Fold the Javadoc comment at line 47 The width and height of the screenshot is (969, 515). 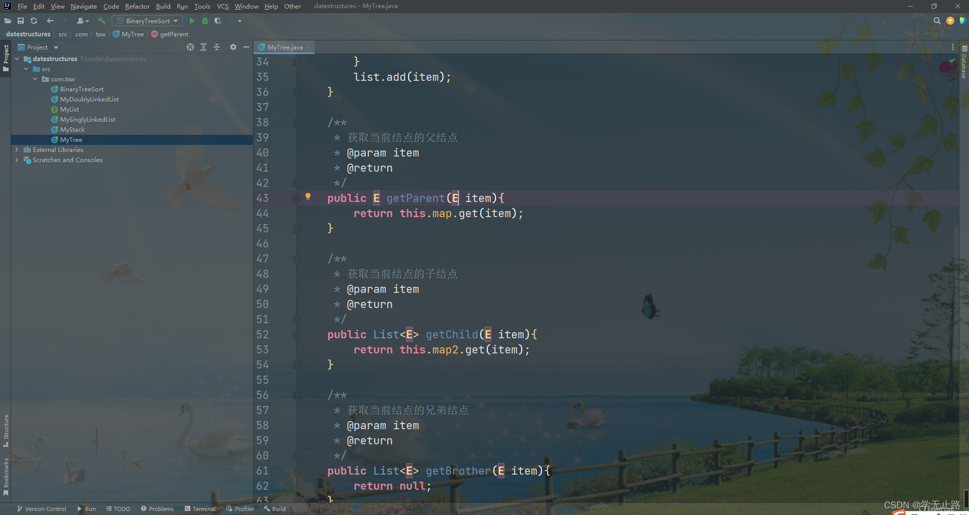[296, 259]
